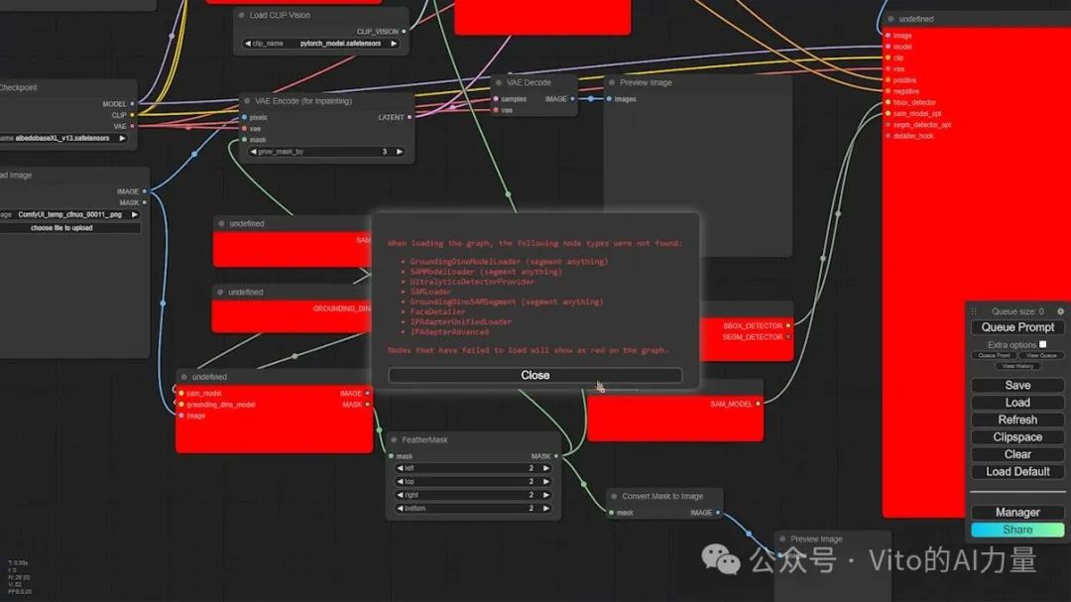Open settings gear icon beside Queue size

coord(1060,310)
